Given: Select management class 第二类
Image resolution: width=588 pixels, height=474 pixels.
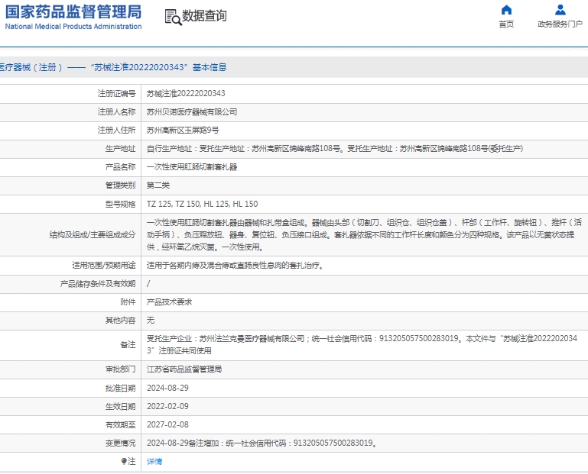Looking at the screenshot, I should [158, 185].
